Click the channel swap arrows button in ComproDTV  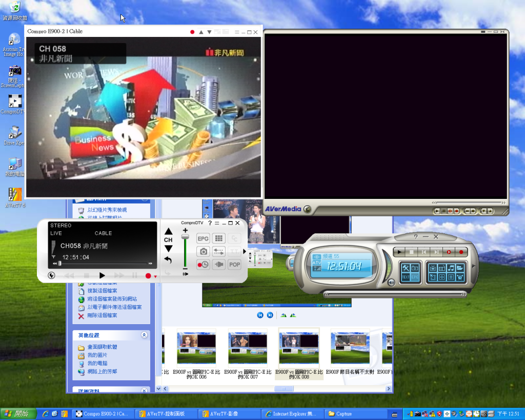(218, 251)
